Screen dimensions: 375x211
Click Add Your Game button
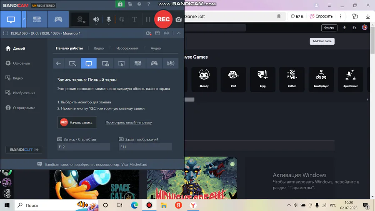tap(322, 41)
